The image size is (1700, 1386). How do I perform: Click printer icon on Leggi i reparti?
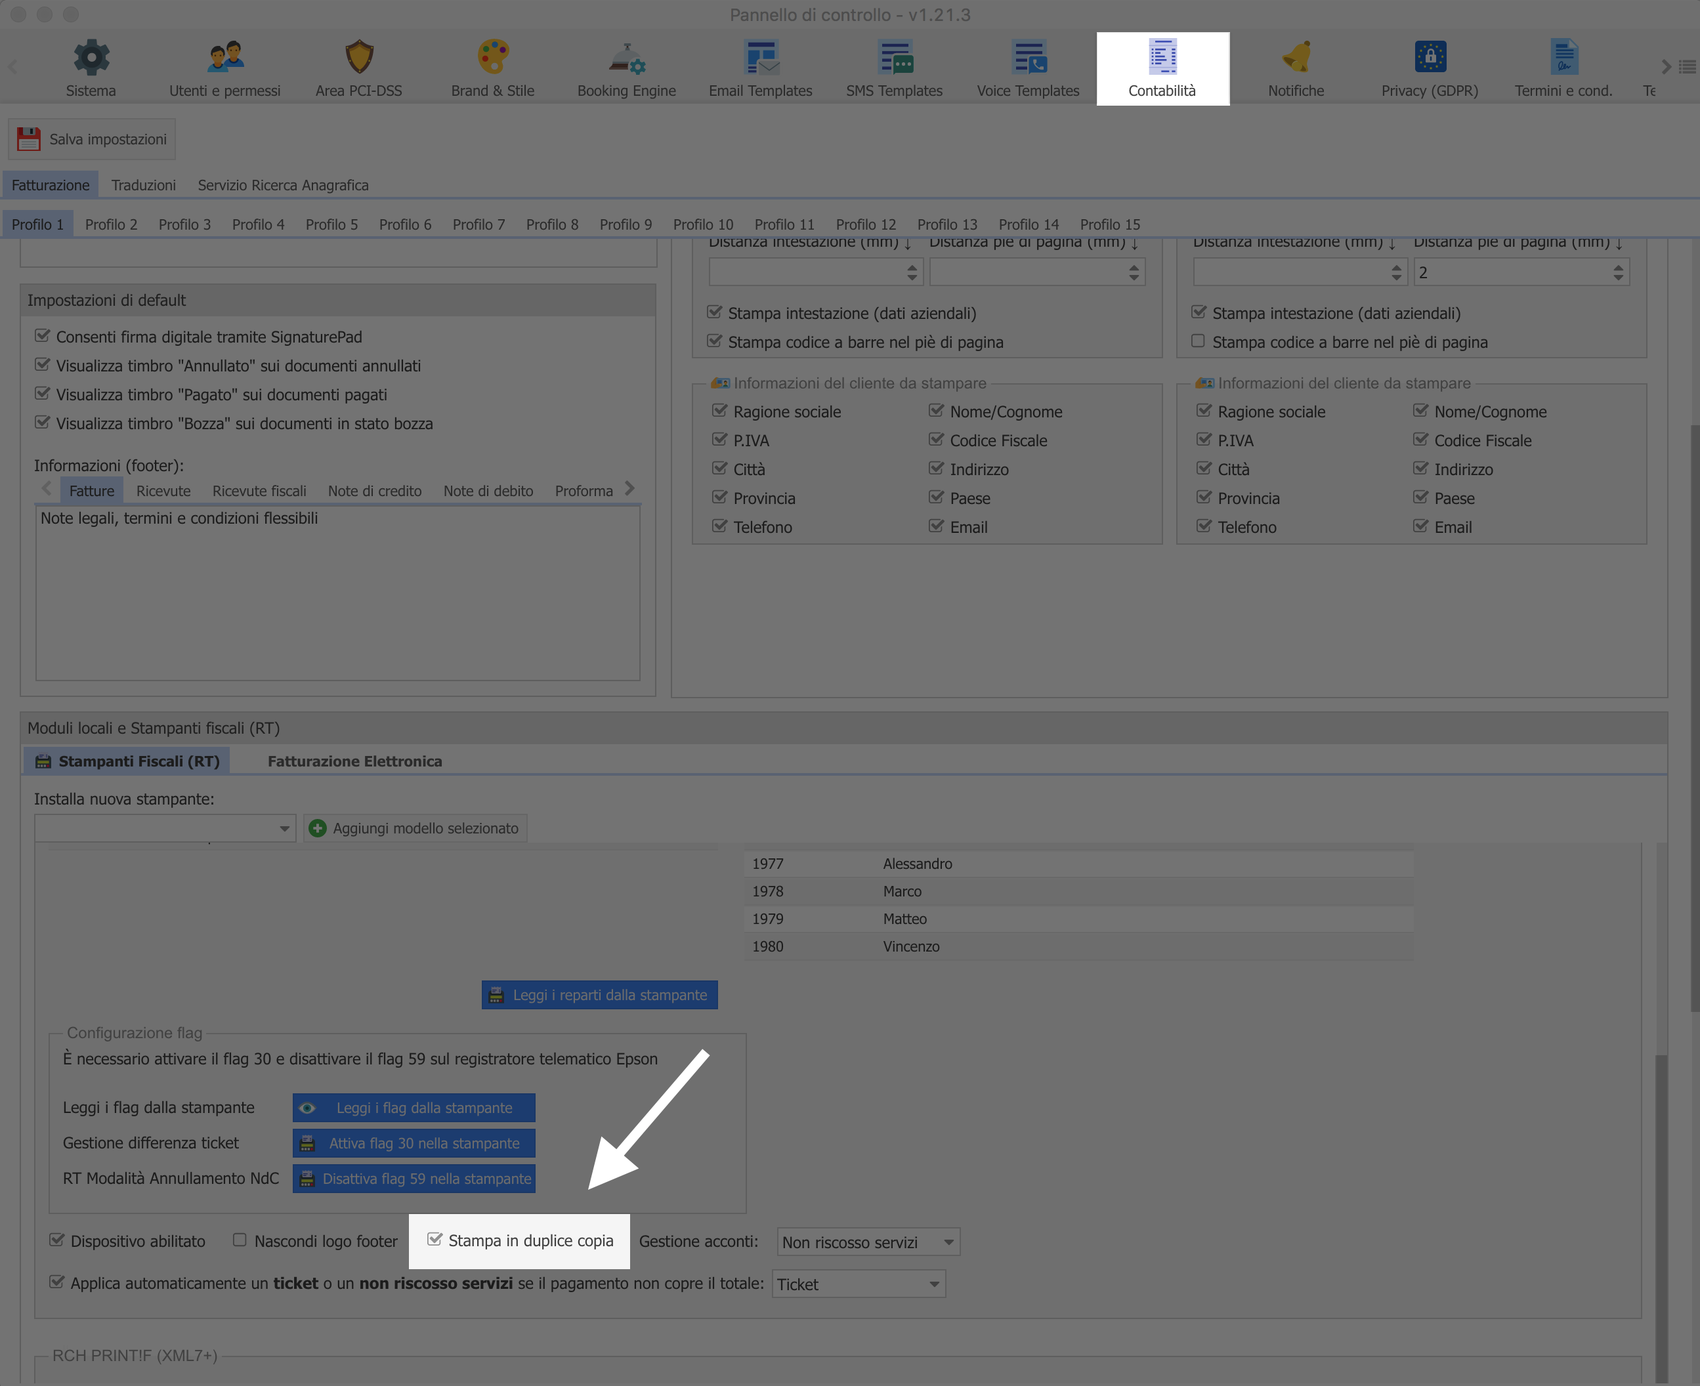(496, 995)
